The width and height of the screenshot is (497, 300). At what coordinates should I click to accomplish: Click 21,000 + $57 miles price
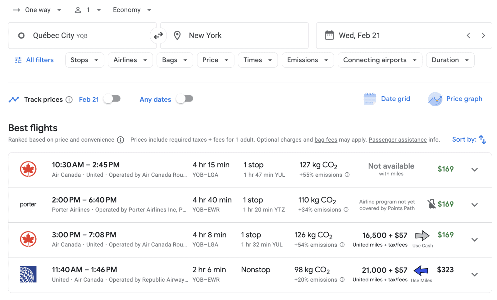(x=385, y=270)
